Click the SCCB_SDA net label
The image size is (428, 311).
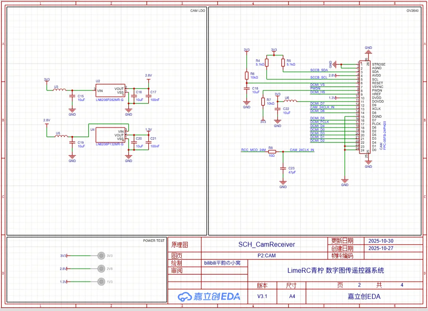tap(319, 70)
